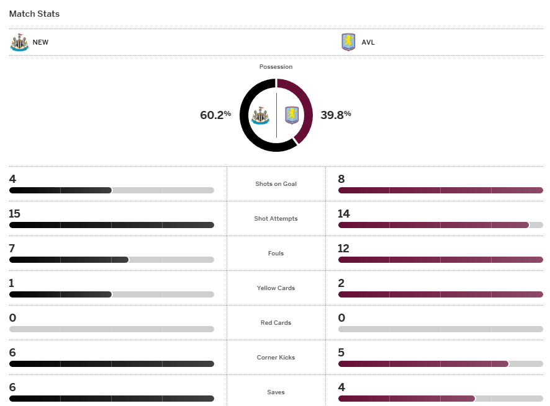
Task: Click the Aston Villa crest in the header
Action: coord(348,42)
